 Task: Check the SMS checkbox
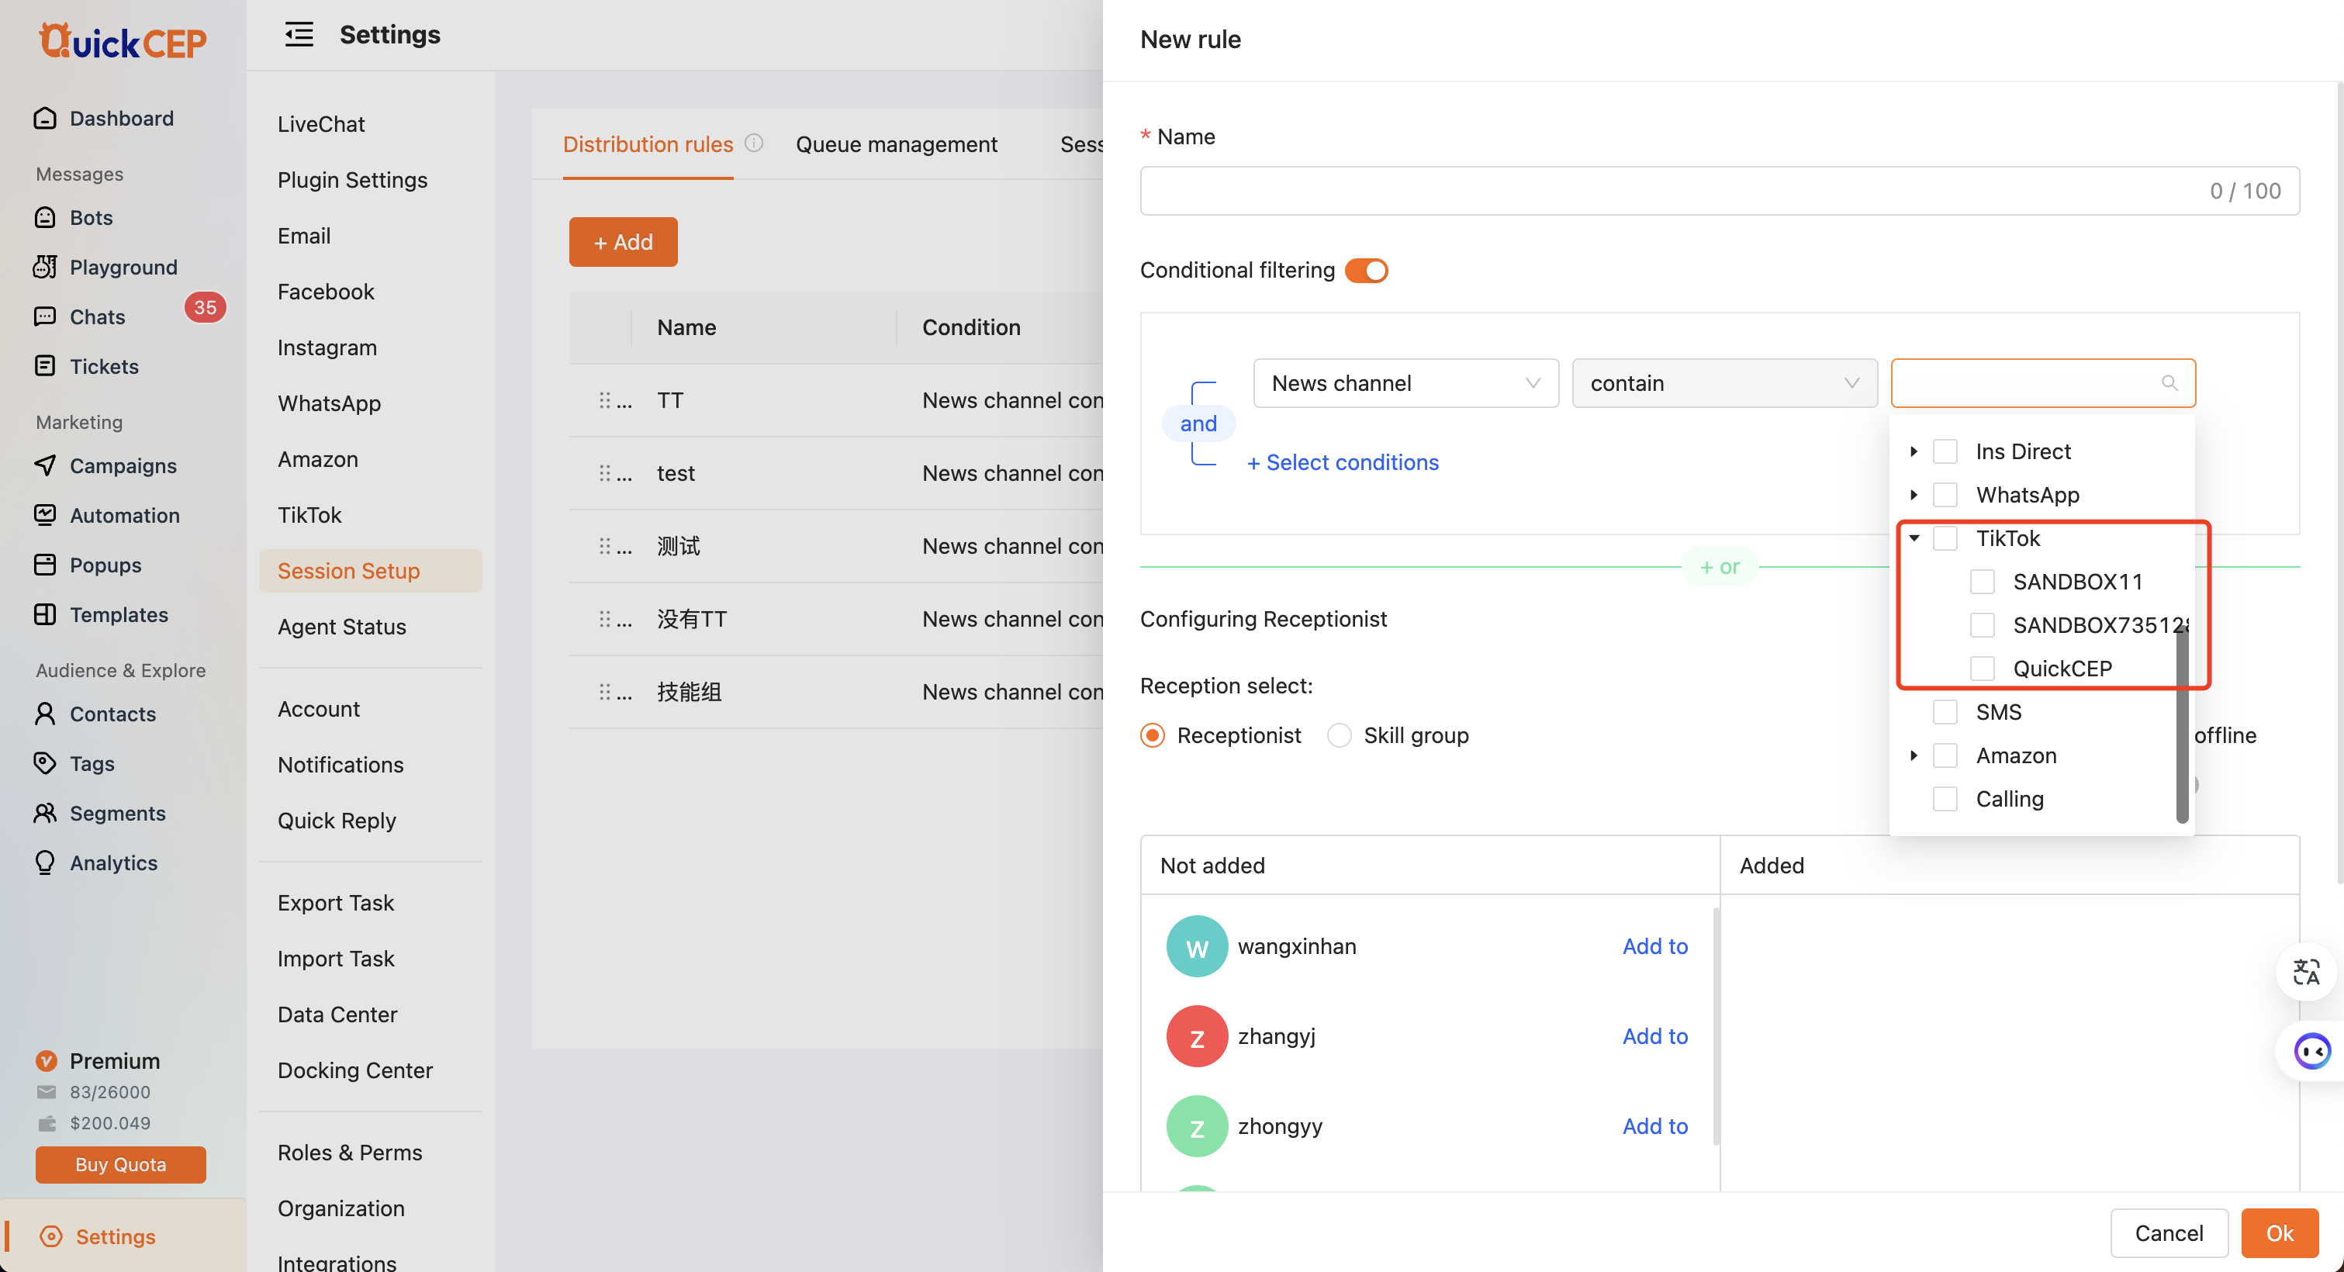coord(1945,711)
